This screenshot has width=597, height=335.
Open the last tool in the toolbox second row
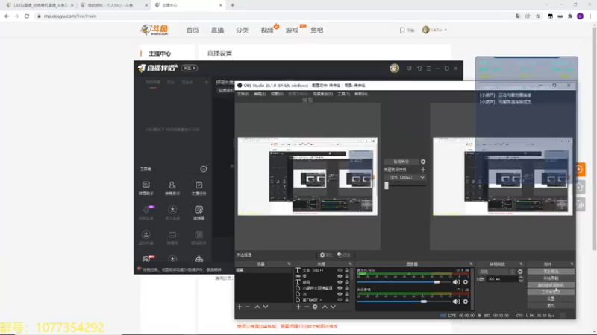point(199,213)
